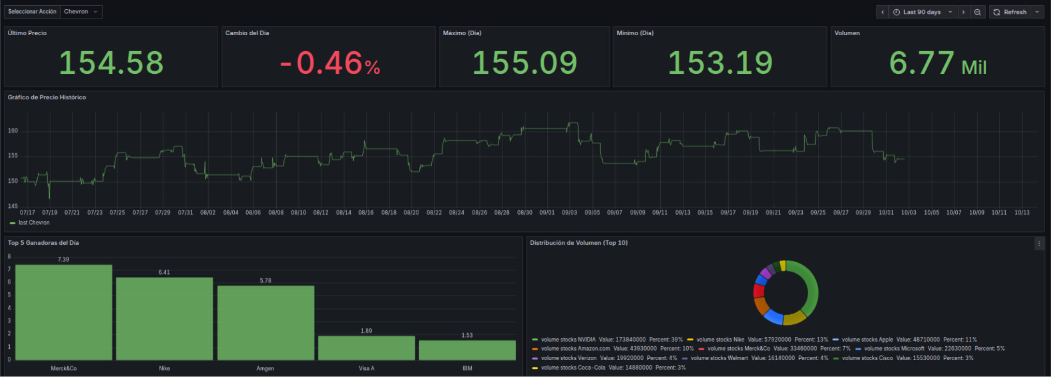Click the Amazon.com legend color marker
The image size is (1051, 377).
[x=535, y=349]
